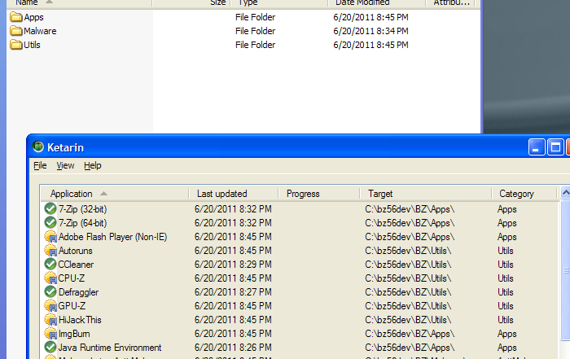Click the Ketarin title bar app icon
This screenshot has height=359, width=570.
(x=37, y=147)
